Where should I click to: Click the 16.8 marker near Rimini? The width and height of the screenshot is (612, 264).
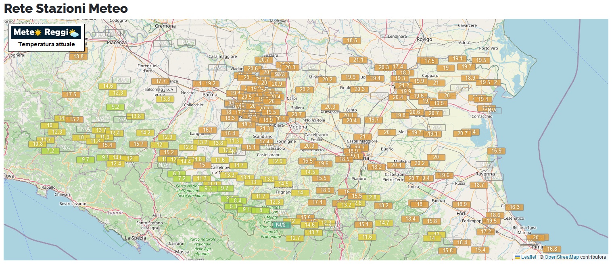pos(552,249)
